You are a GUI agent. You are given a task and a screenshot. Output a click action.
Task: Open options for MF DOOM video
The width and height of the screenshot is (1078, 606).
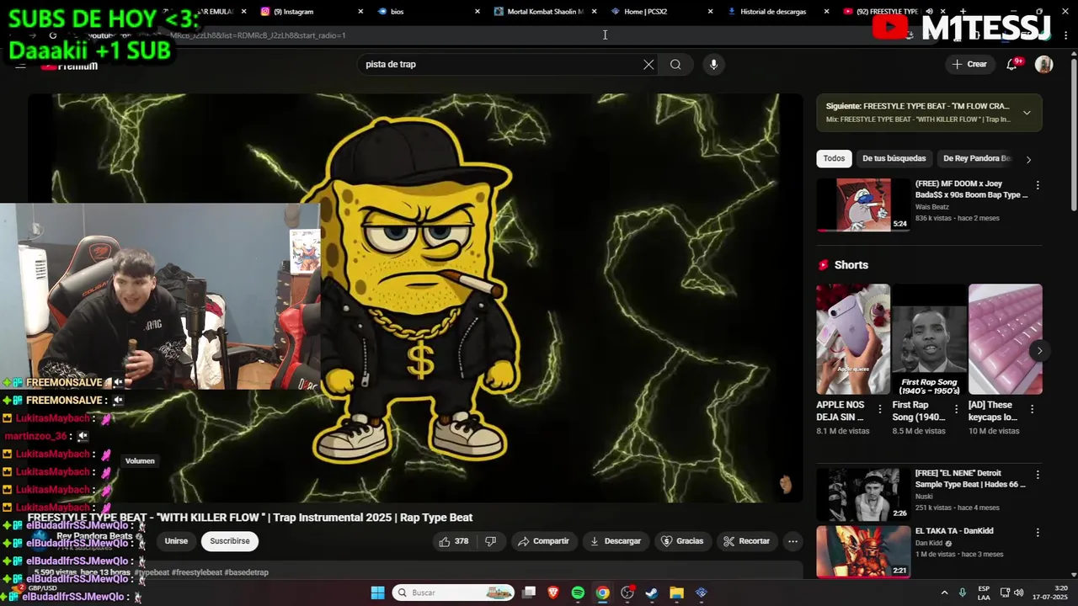click(1038, 185)
